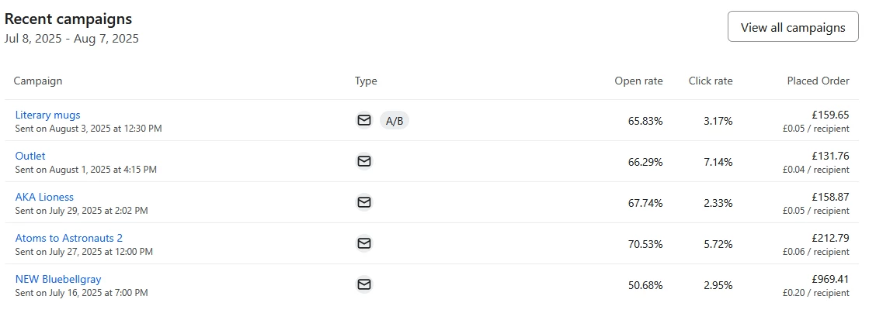Screen dimensions: 869x320
Task: Click the email icon in the Outlet row
Action: [364, 161]
